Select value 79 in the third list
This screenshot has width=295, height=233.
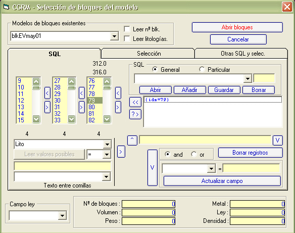(x=95, y=100)
